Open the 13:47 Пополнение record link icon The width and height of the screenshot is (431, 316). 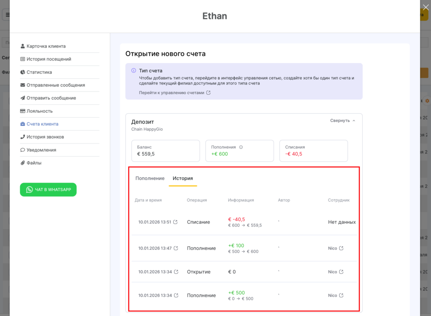tap(176, 248)
